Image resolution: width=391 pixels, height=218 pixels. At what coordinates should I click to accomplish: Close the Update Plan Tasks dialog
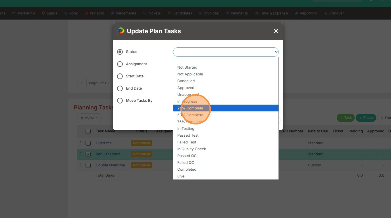276,31
